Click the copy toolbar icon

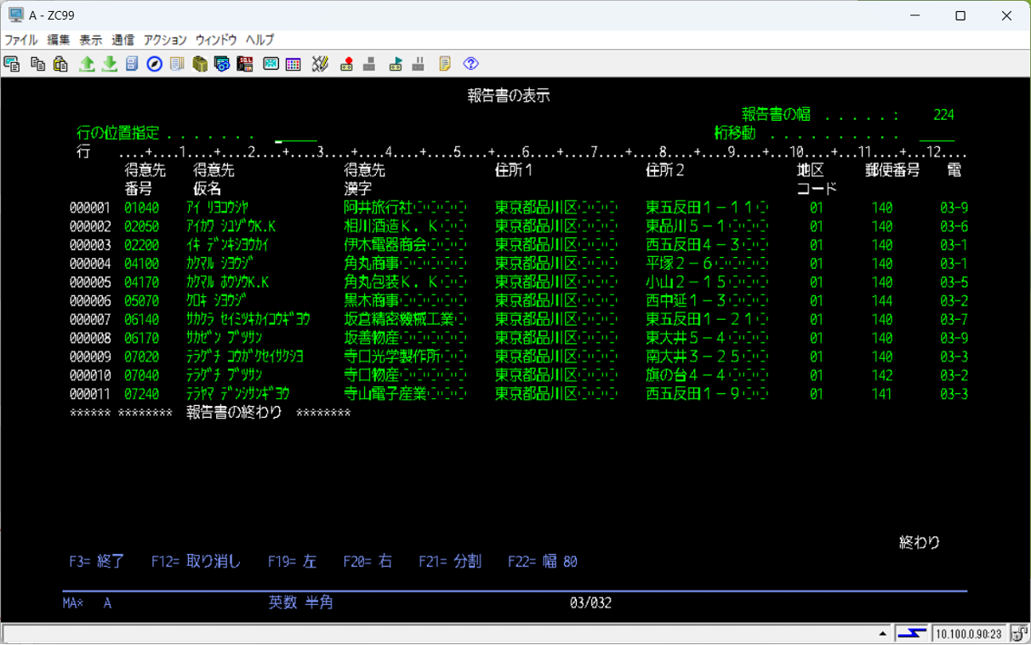(x=37, y=64)
